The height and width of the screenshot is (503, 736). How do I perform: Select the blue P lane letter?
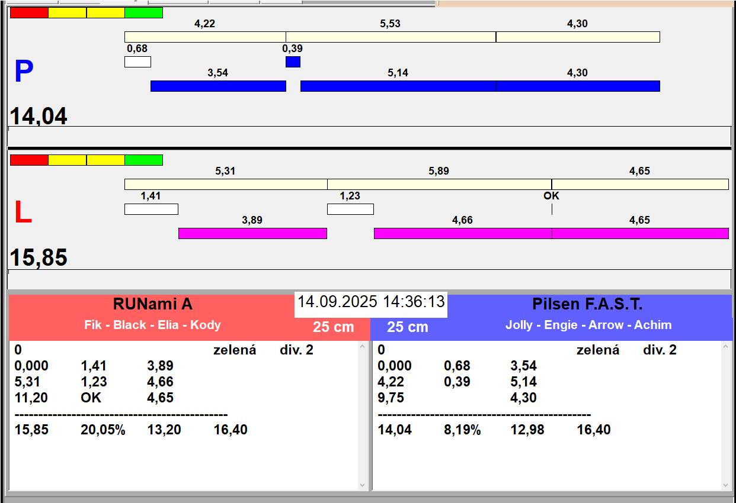pos(24,72)
